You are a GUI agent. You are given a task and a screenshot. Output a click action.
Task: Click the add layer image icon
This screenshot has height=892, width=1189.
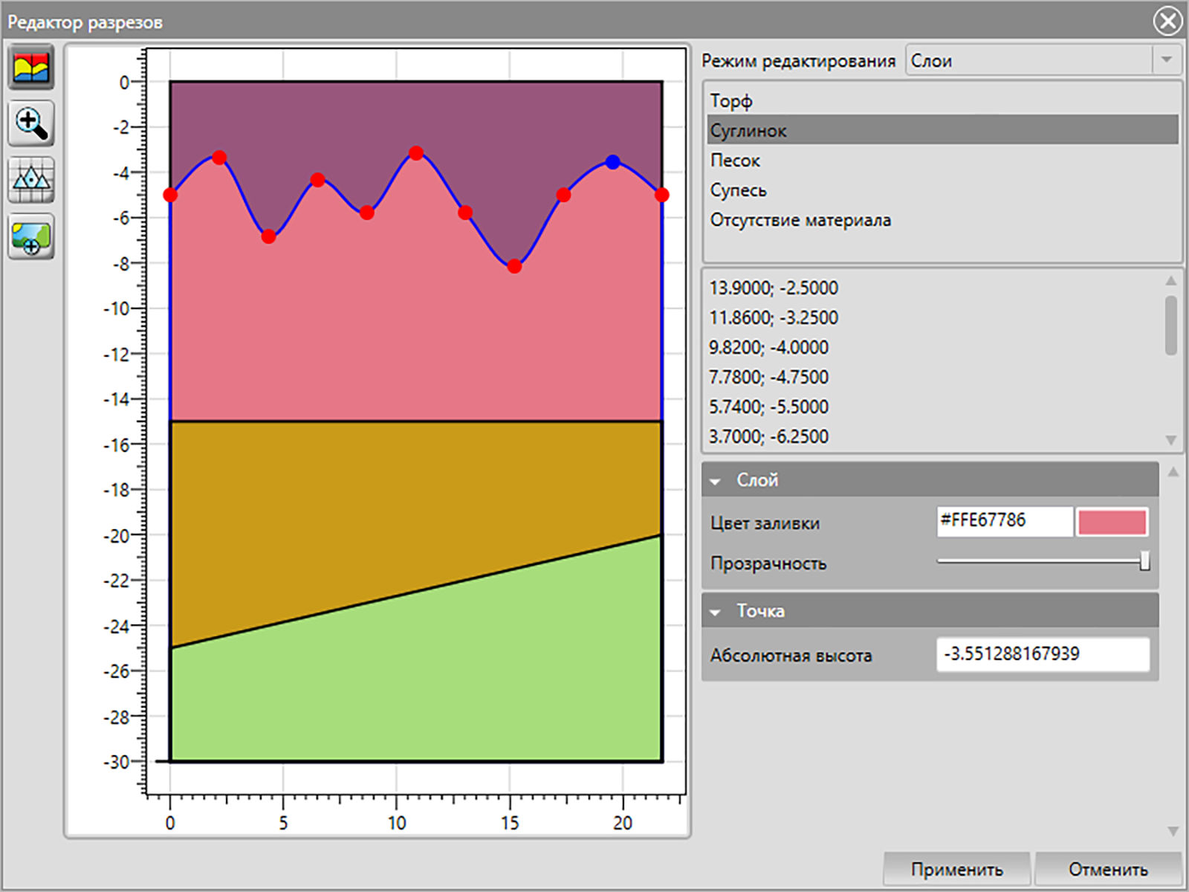(31, 236)
